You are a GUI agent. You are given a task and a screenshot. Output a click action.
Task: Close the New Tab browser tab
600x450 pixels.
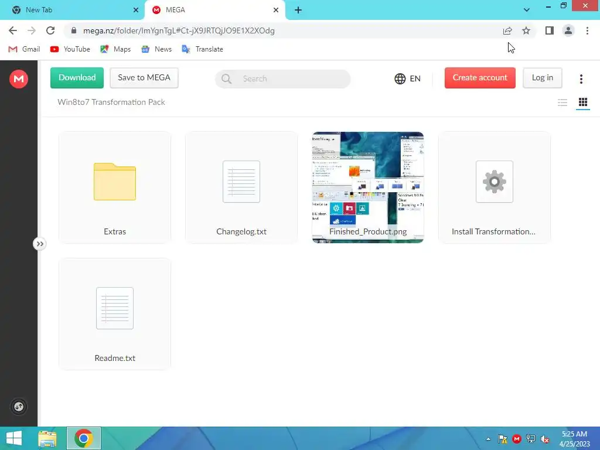pyautogui.click(x=136, y=10)
